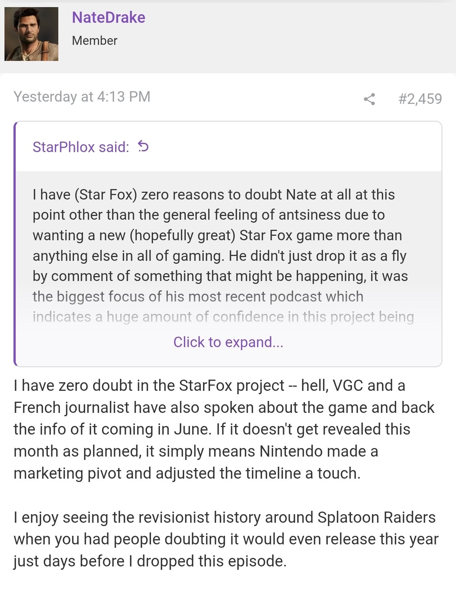Viewport: 456px width, 590px height.
Task: Click the empty quote header right of StarPhlox said
Action: 292,147
